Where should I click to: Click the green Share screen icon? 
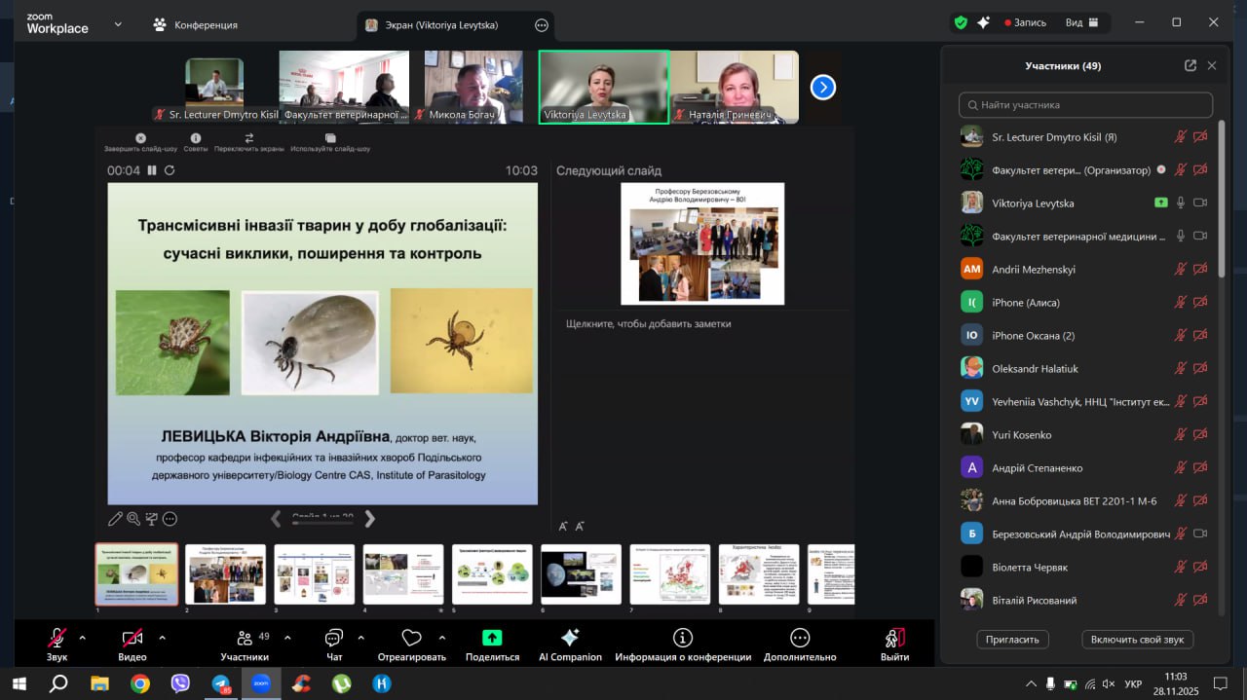(x=492, y=638)
